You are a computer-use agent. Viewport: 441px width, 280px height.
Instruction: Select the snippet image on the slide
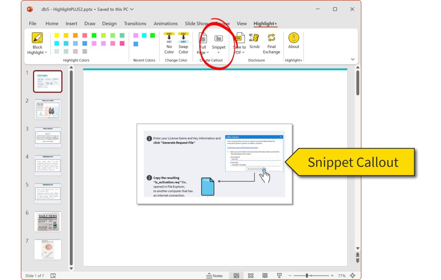[x=214, y=164]
